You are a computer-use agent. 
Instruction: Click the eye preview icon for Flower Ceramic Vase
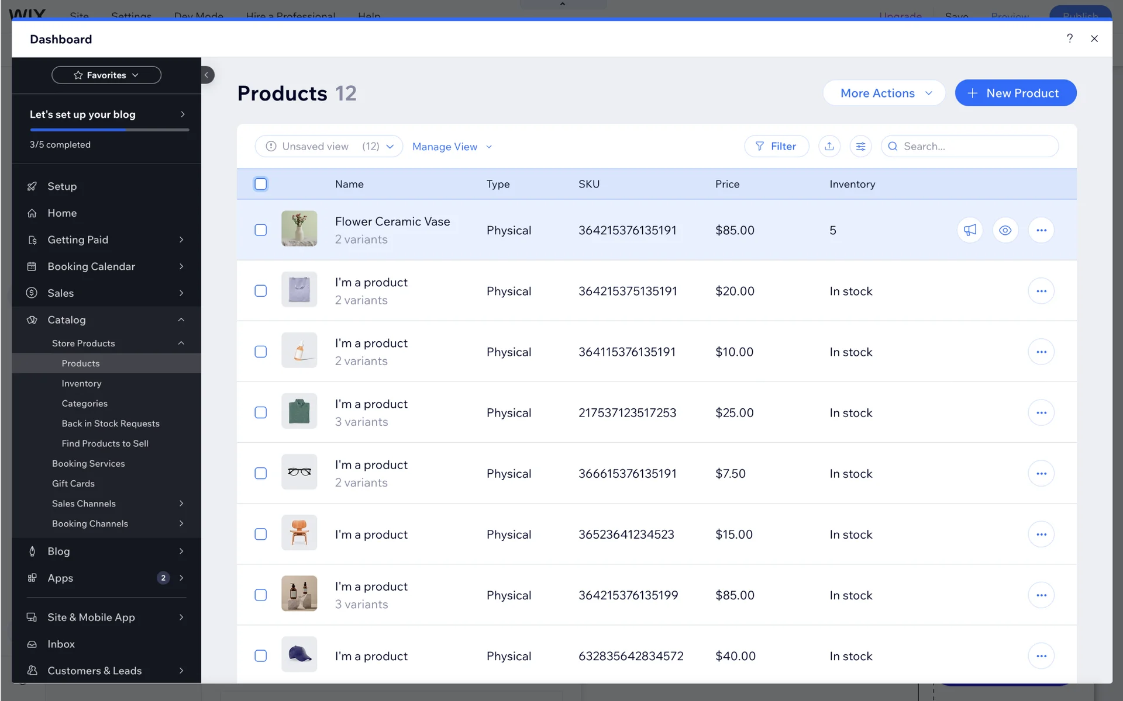click(x=1005, y=230)
